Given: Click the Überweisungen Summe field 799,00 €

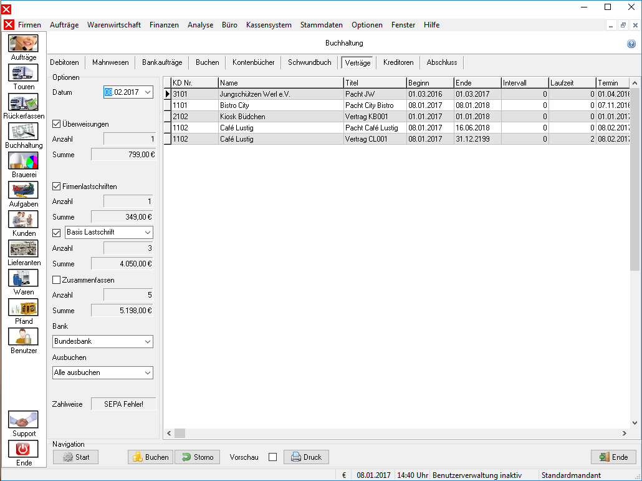Looking at the screenshot, I should (123, 155).
